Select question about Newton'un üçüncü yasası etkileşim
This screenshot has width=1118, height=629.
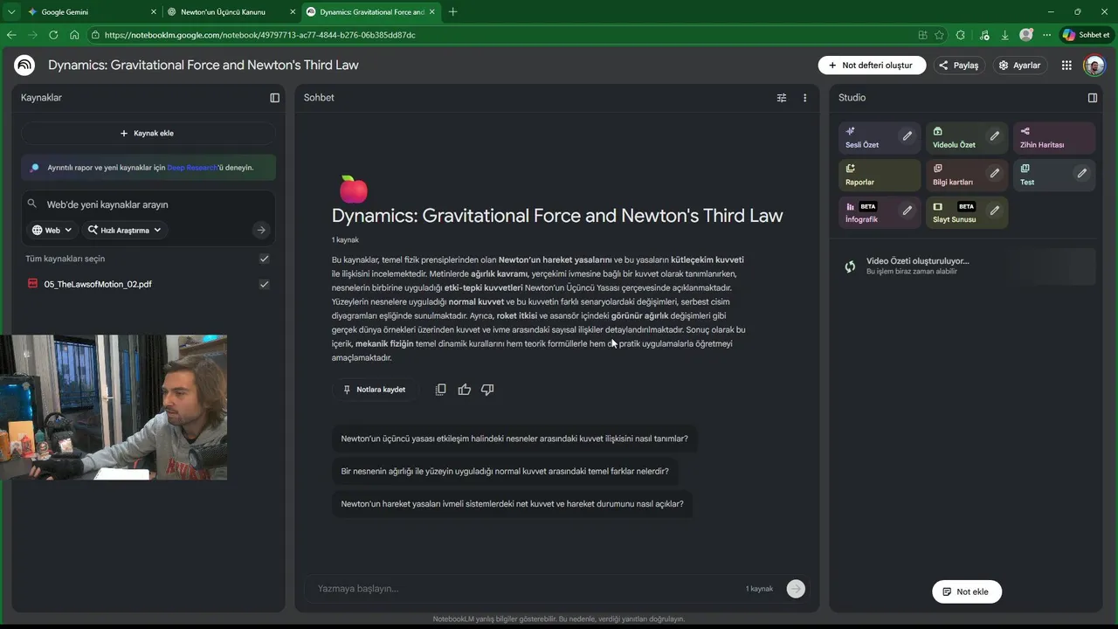pyautogui.click(x=514, y=439)
